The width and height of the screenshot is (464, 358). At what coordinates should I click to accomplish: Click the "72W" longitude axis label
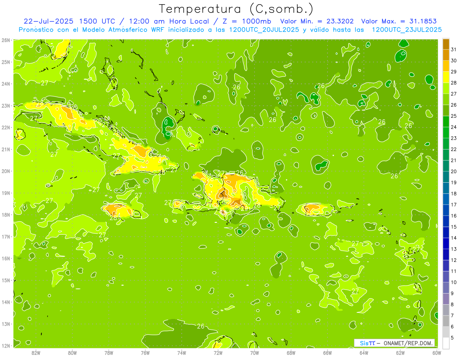218,353
